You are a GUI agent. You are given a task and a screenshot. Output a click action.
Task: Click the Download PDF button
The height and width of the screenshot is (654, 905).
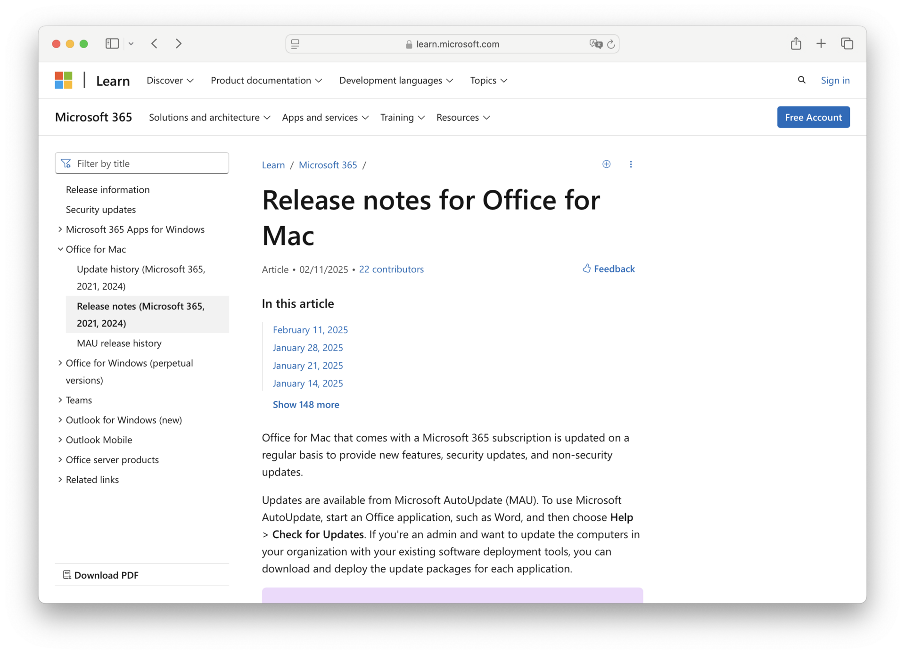(x=101, y=575)
